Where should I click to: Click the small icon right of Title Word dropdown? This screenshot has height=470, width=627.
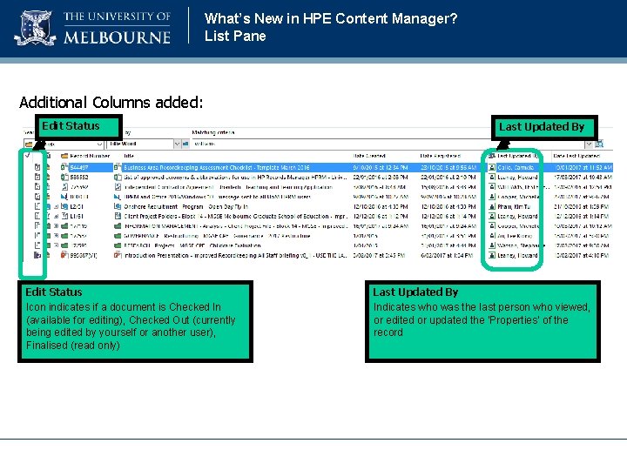185,144
